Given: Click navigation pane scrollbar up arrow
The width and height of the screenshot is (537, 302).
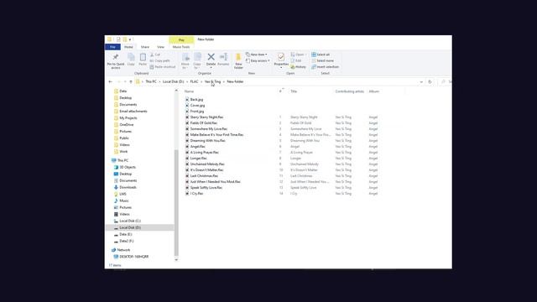Looking at the screenshot, I should coord(176,91).
